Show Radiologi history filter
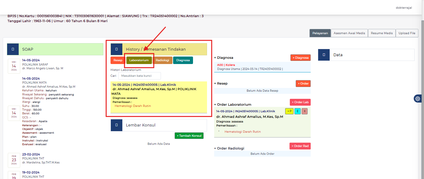 [163, 60]
